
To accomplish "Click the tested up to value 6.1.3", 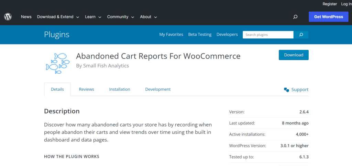I will click(x=304, y=157).
